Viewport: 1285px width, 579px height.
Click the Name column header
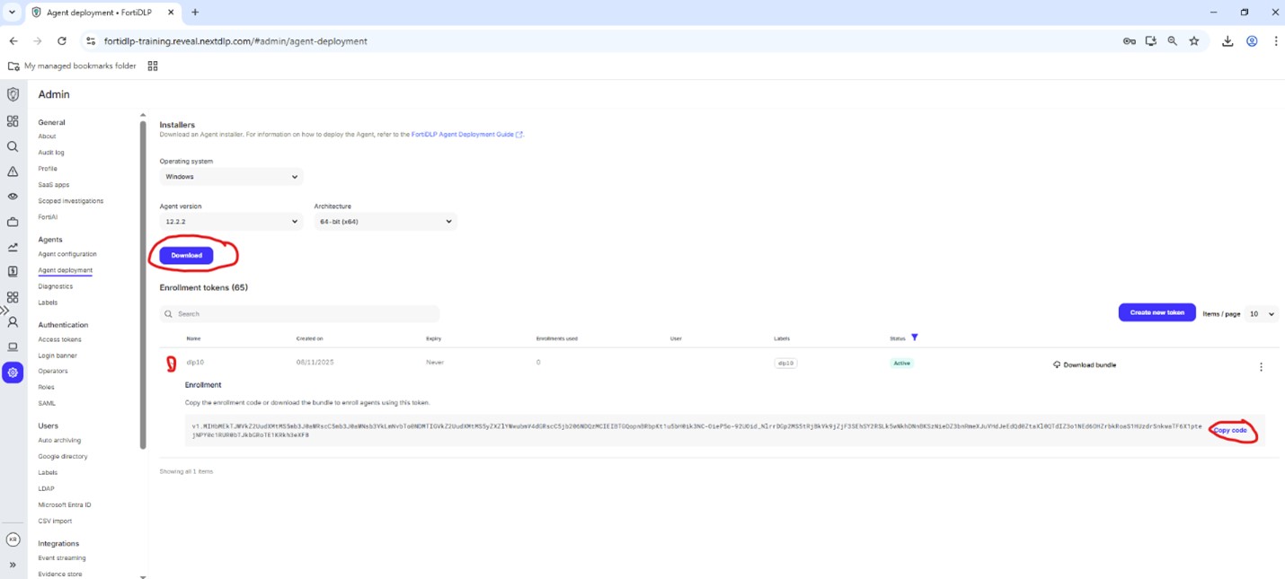click(x=193, y=338)
